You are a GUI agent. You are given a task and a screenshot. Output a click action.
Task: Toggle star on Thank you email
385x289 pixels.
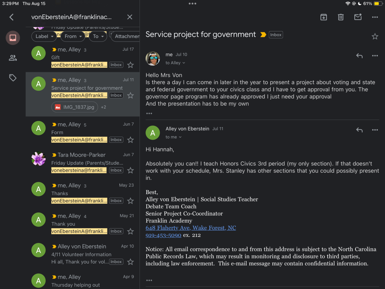[131, 232]
